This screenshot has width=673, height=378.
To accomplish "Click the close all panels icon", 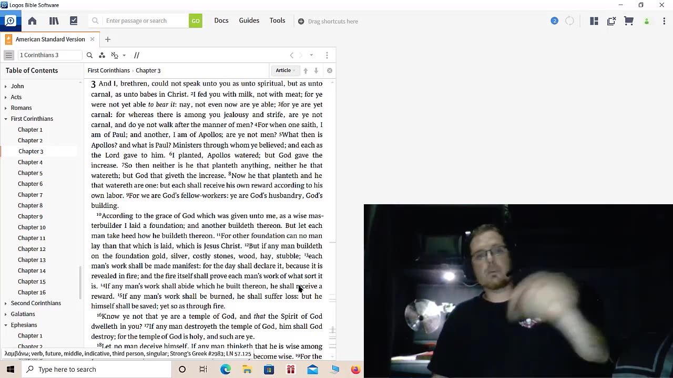I will tap(611, 21).
